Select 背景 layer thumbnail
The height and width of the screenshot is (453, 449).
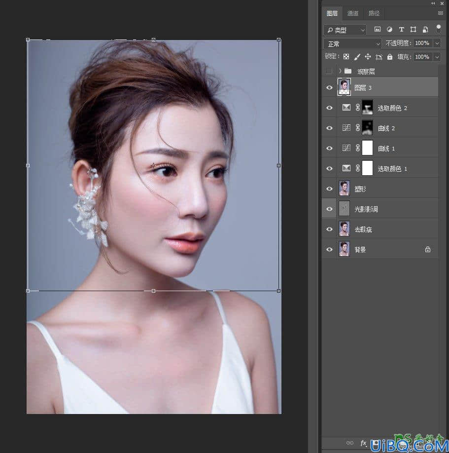click(x=344, y=249)
